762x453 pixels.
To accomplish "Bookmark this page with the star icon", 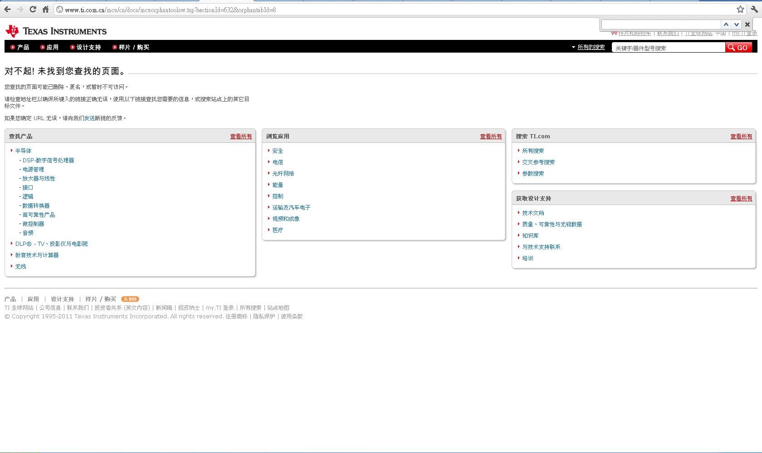I will click(740, 10).
